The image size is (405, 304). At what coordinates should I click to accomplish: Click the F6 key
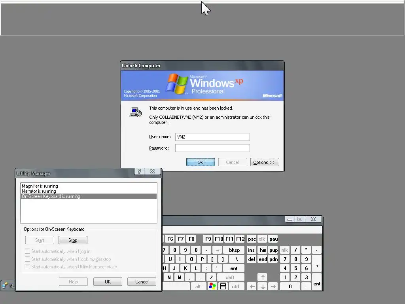[170, 239]
